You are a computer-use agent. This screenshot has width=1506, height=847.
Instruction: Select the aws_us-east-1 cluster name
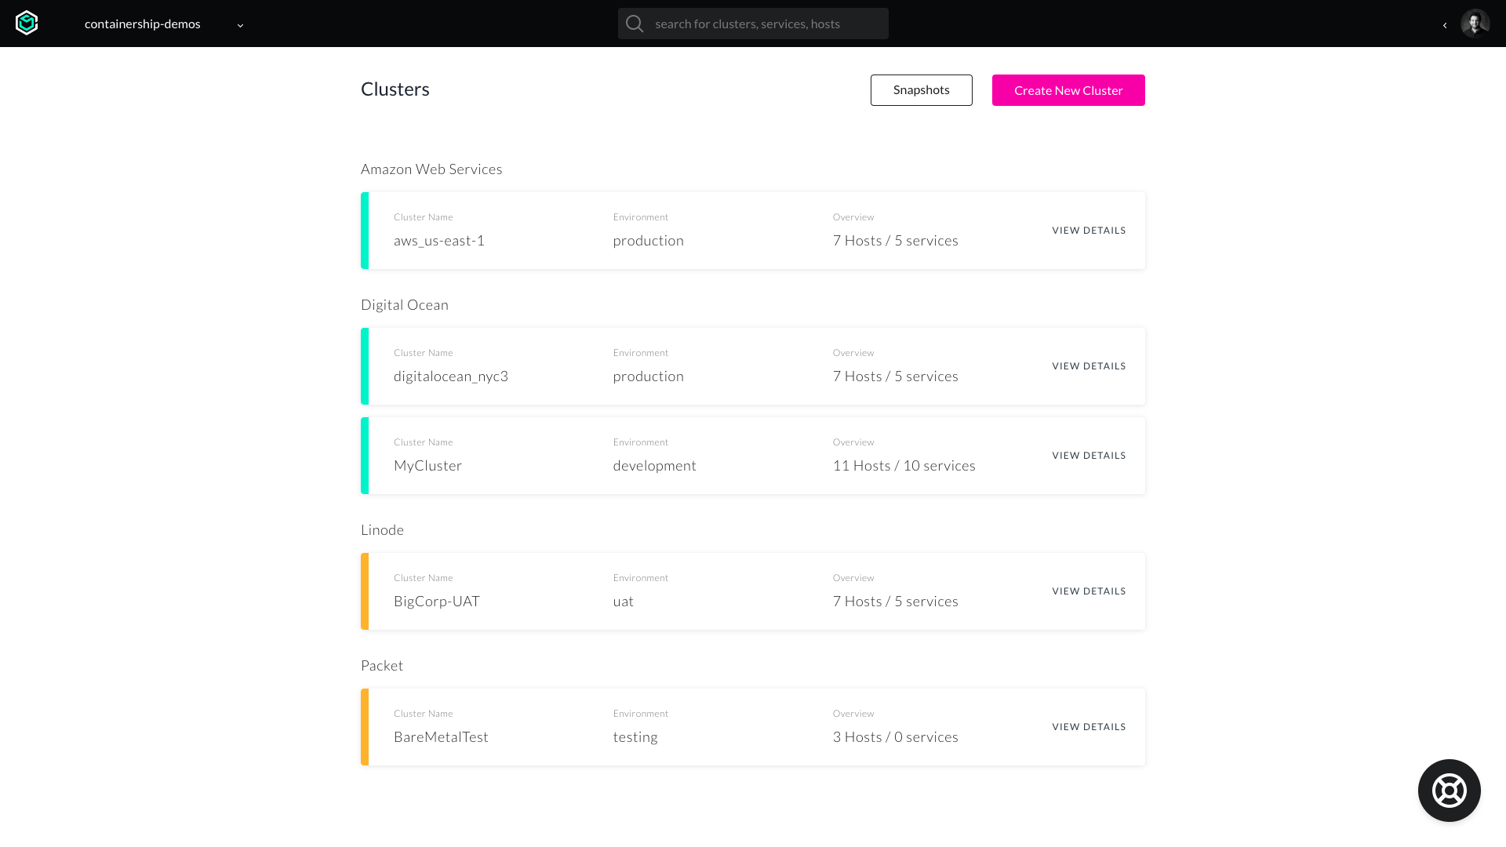[x=439, y=241]
